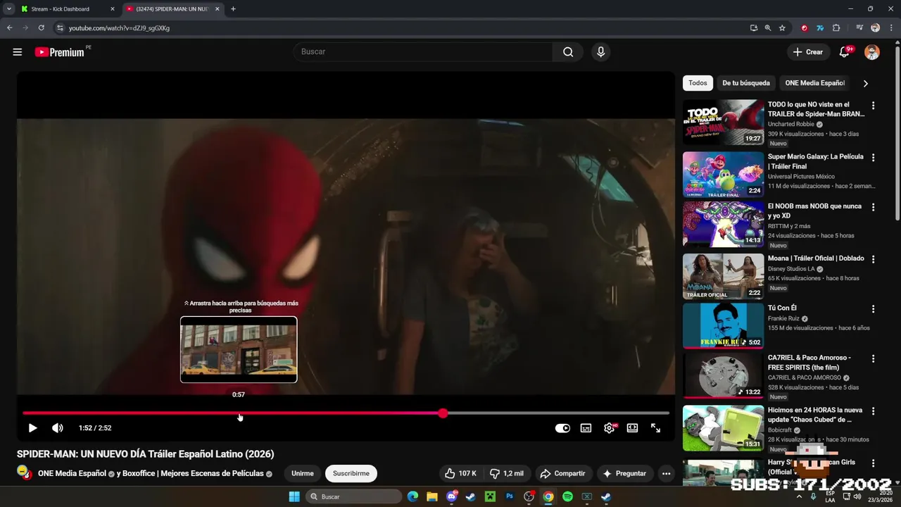
Task: Bookmark this page with the star icon
Action: [x=782, y=28]
